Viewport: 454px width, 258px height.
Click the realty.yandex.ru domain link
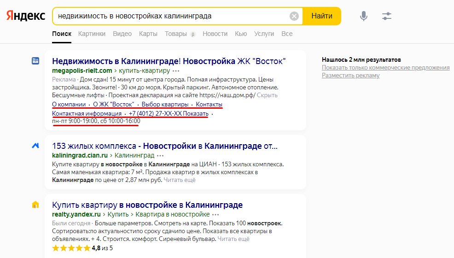tap(76, 215)
